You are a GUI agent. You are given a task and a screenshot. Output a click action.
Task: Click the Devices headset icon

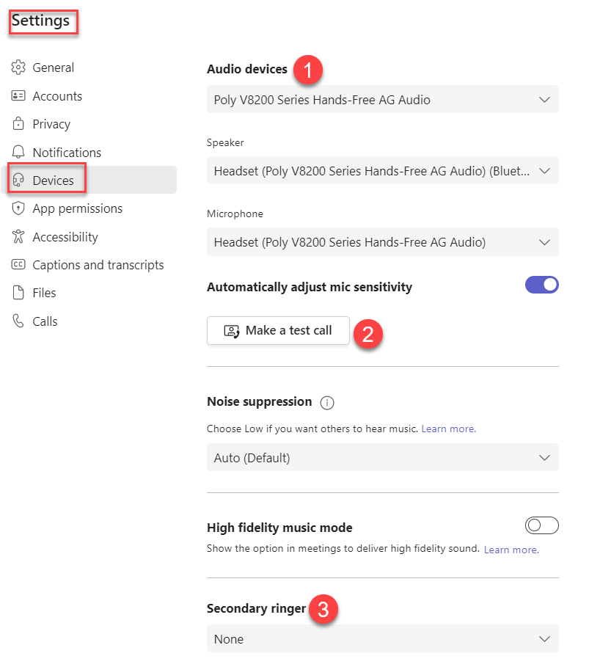click(18, 181)
